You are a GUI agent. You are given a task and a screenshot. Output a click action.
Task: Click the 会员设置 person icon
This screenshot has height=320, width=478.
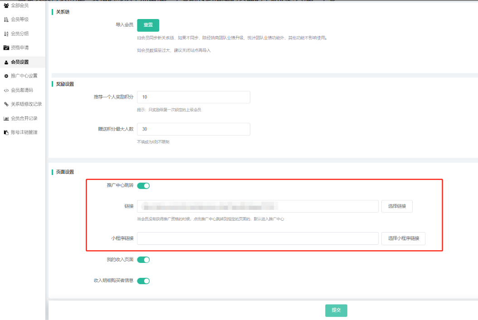click(6, 62)
